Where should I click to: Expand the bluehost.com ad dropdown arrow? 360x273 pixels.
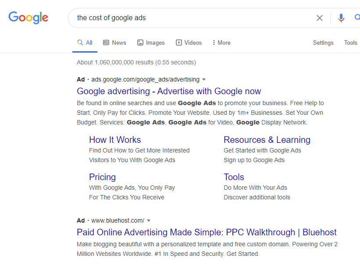point(149,221)
